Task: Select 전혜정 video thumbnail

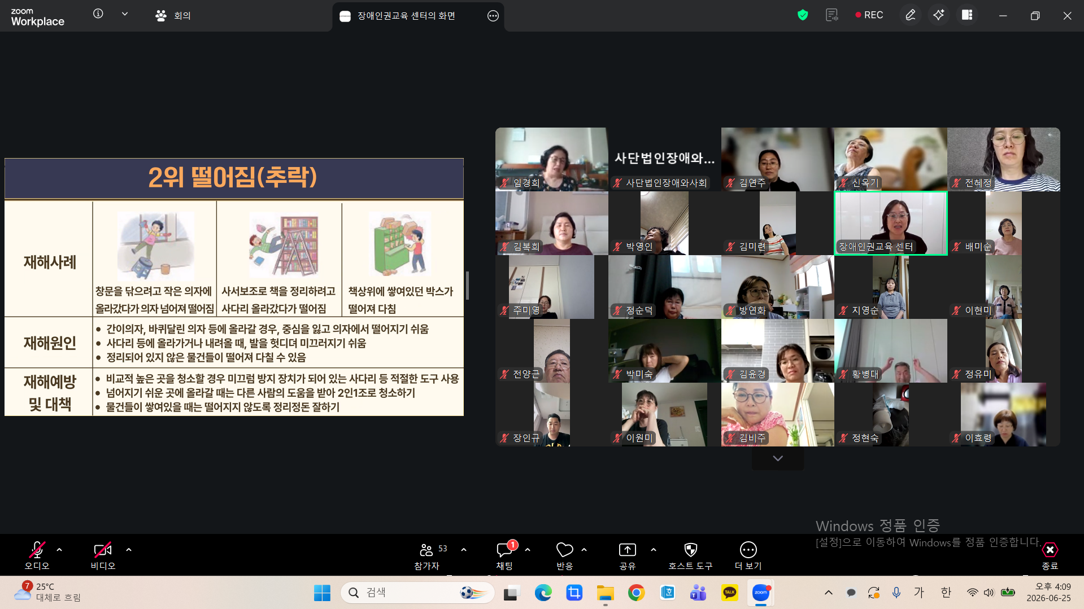Action: coord(1004,159)
